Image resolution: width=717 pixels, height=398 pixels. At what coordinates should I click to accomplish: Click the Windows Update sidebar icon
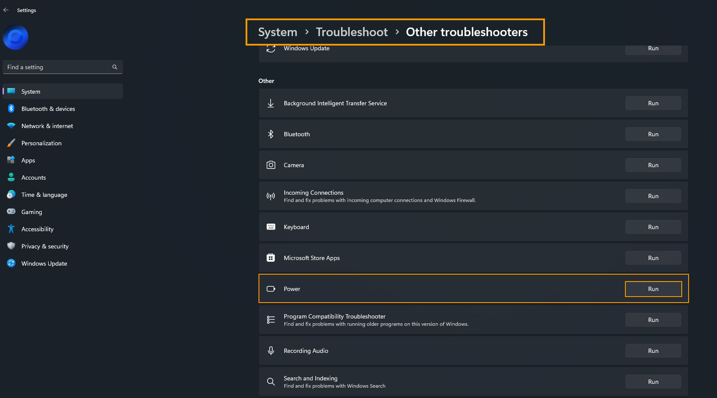click(x=11, y=263)
